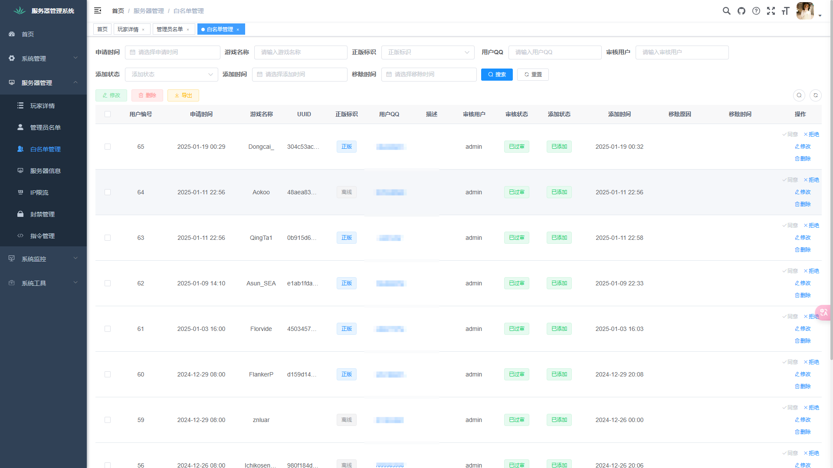Image resolution: width=833 pixels, height=468 pixels.
Task: Open the help document question-mark icon
Action: (756, 11)
